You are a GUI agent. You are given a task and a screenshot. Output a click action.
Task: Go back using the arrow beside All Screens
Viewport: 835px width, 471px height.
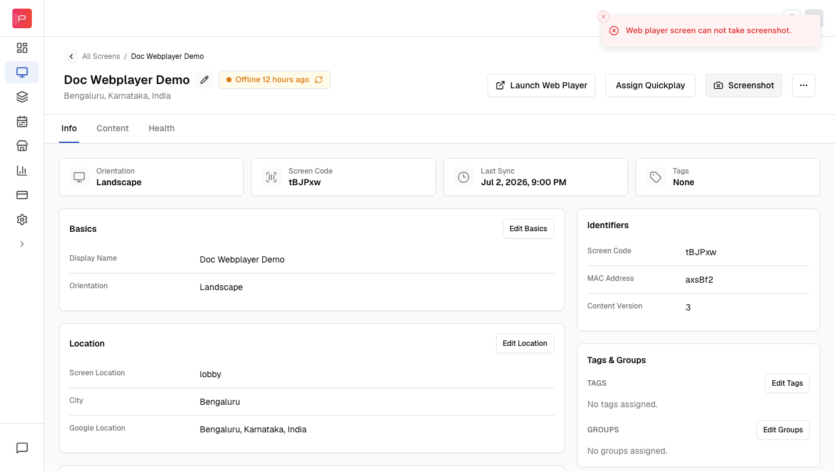(x=71, y=56)
